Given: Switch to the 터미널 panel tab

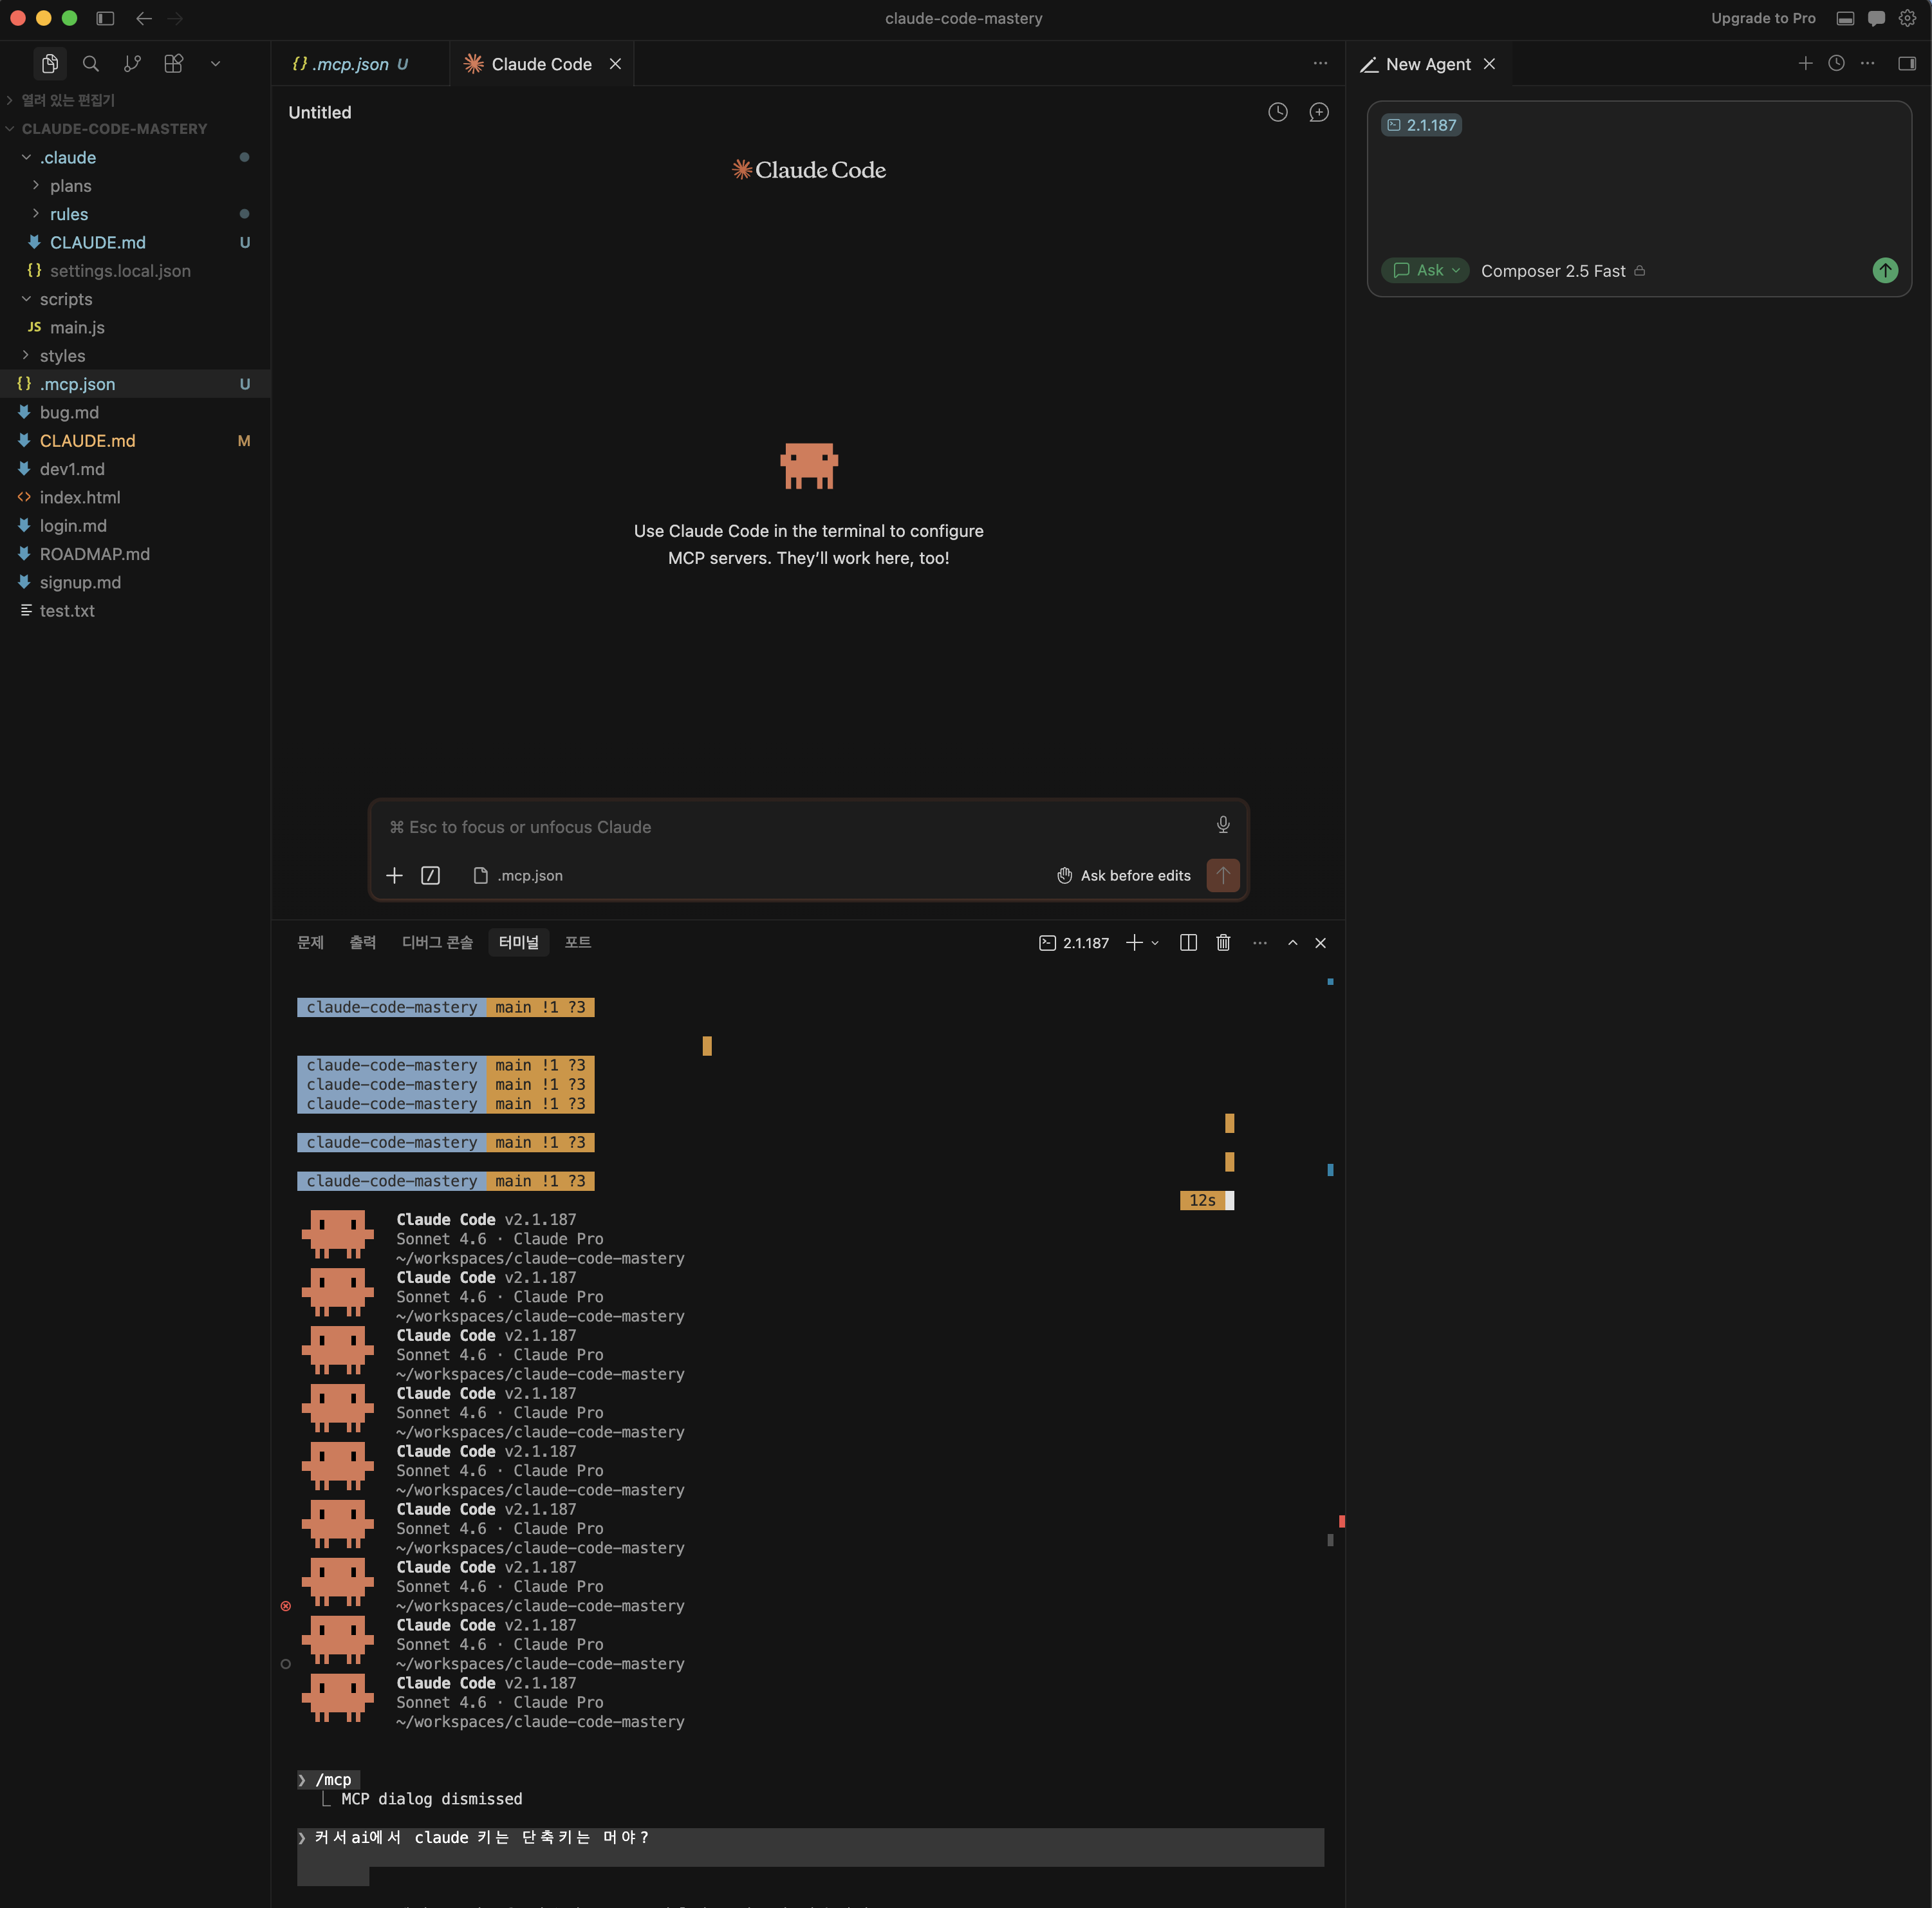Looking at the screenshot, I should [x=519, y=943].
